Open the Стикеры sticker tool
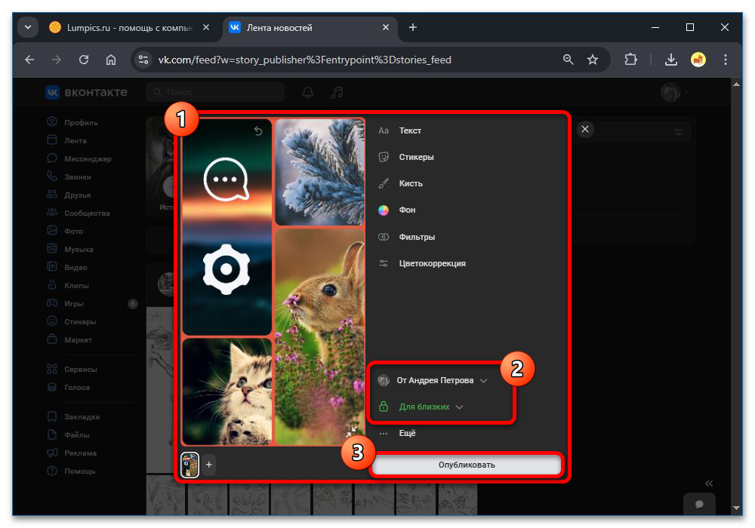755x528 pixels. [x=416, y=157]
